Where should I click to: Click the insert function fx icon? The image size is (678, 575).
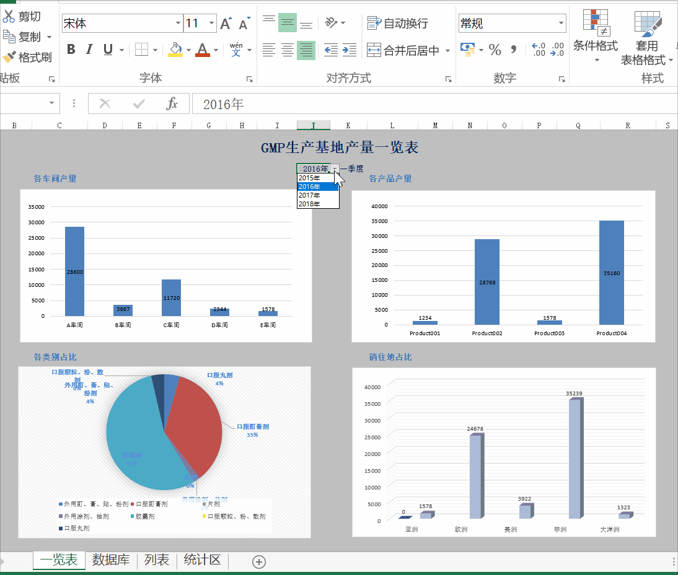[172, 103]
